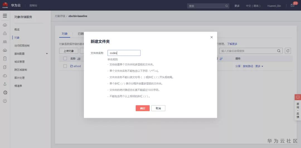Open the Huawei_Bin account menu
The height and width of the screenshot is (148, 301).
coord(274,6)
